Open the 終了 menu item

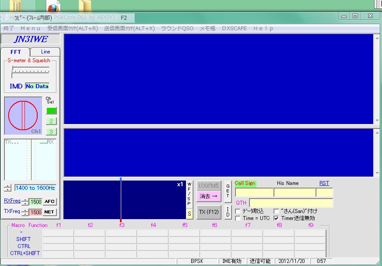[x=9, y=28]
